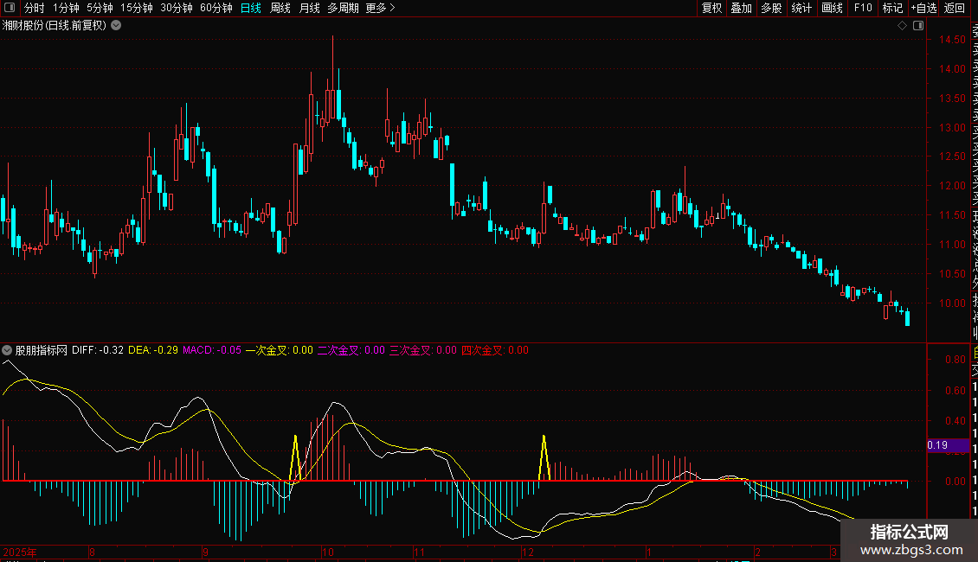Activate the 画线 drawing tool
The height and width of the screenshot is (562, 978).
pos(832,8)
